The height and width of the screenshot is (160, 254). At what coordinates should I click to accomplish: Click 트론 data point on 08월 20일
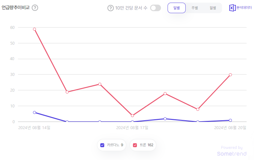pos(230,75)
